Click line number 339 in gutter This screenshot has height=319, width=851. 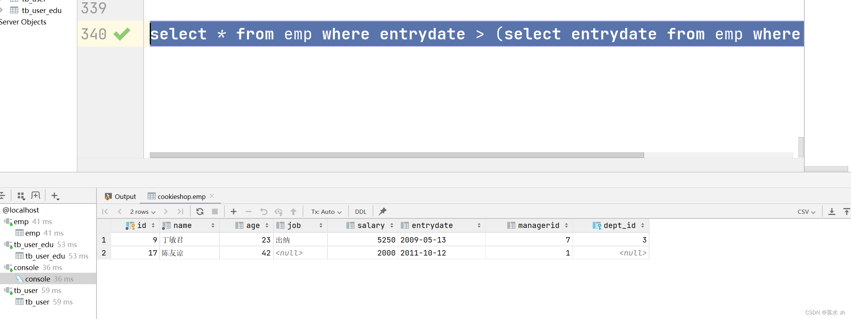[93, 8]
